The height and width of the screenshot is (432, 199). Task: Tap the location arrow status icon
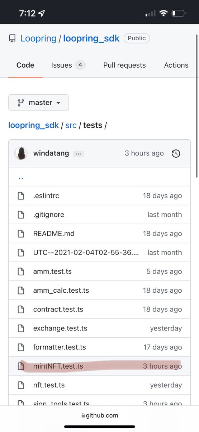click(42, 14)
